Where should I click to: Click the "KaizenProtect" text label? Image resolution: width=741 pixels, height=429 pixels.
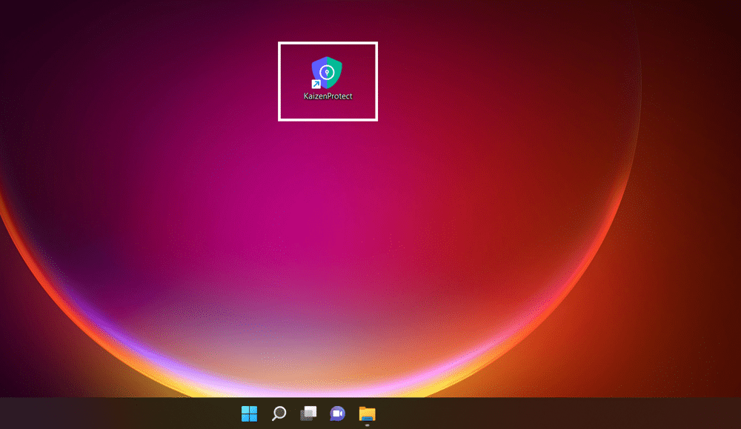[x=328, y=96]
